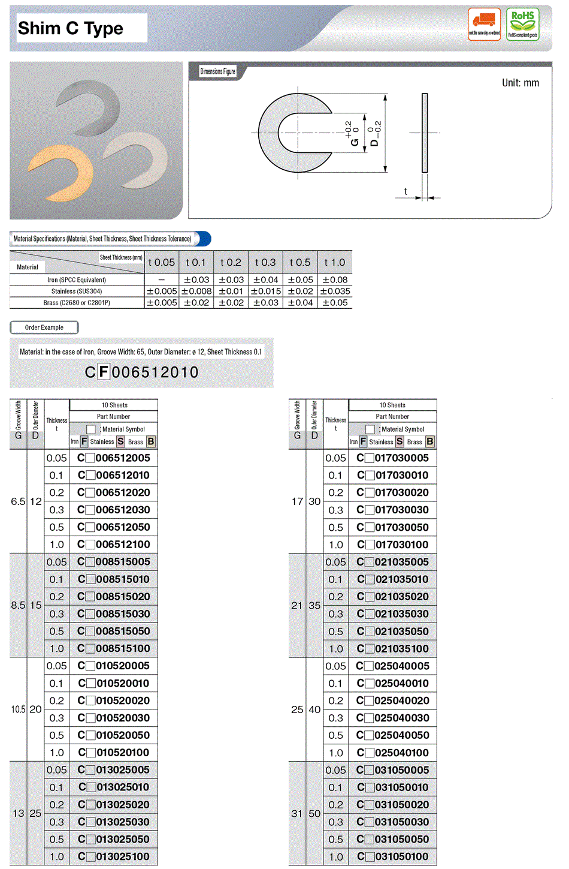Click the material box in part C031050100
Screen dimensions: 569x869
[x=370, y=856]
